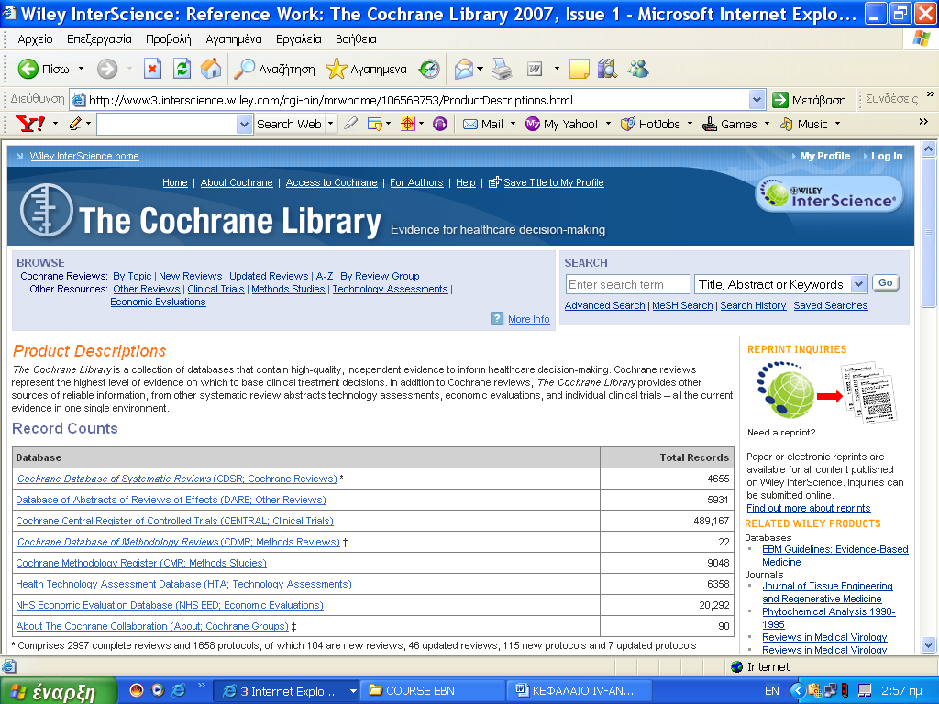This screenshot has width=939, height=704.
Task: Switch to ΚΕΦΑΛΑΙΟ IV Word taskbar item
Action: (x=580, y=691)
